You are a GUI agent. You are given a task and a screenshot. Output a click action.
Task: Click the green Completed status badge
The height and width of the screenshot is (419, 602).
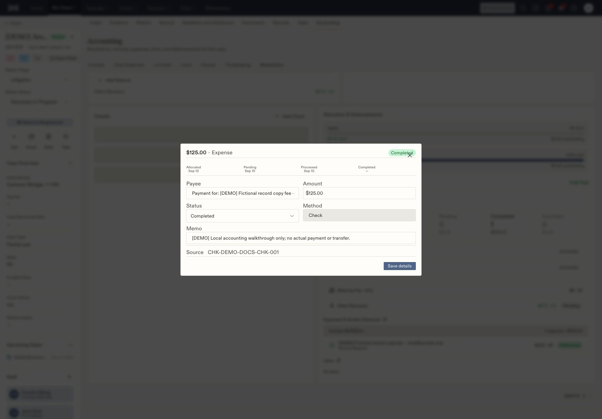click(402, 153)
